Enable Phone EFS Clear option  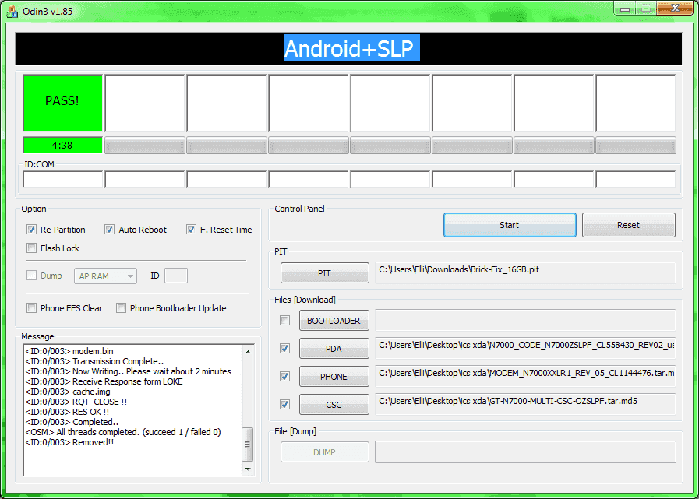(x=31, y=307)
